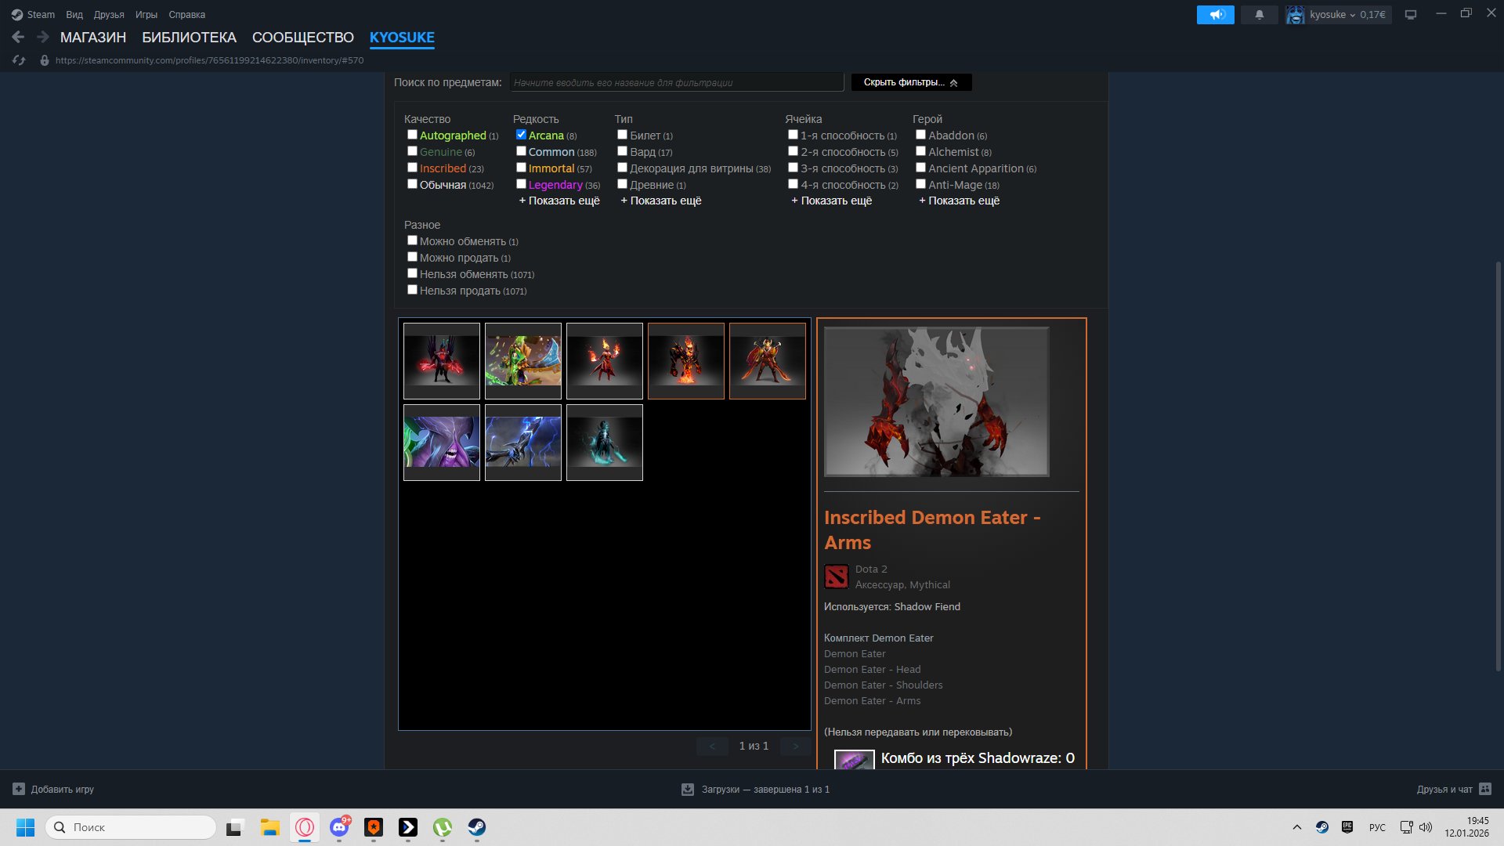Click the page vertical scrollbar
The width and height of the screenshot is (1504, 846).
tap(1499, 466)
